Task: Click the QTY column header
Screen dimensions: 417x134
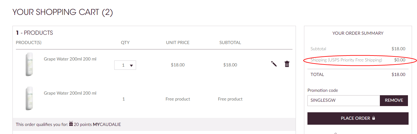Action: coord(125,42)
